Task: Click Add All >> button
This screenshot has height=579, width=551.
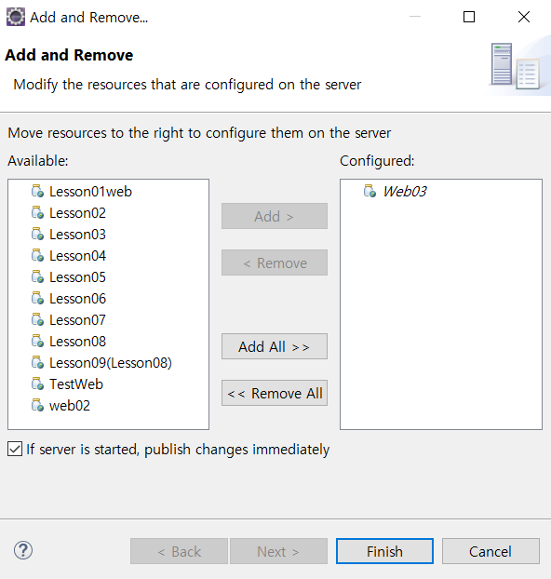Action: point(275,346)
